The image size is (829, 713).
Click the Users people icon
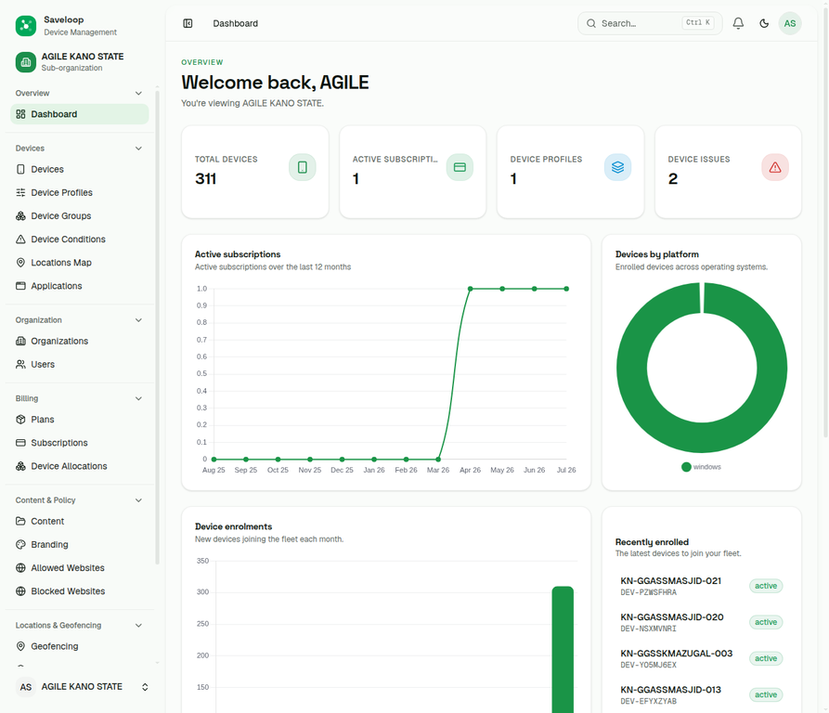tap(20, 364)
